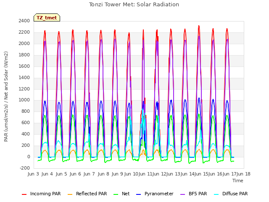
Task: Select the Diffuse PAR legend label
Action: click(235, 194)
